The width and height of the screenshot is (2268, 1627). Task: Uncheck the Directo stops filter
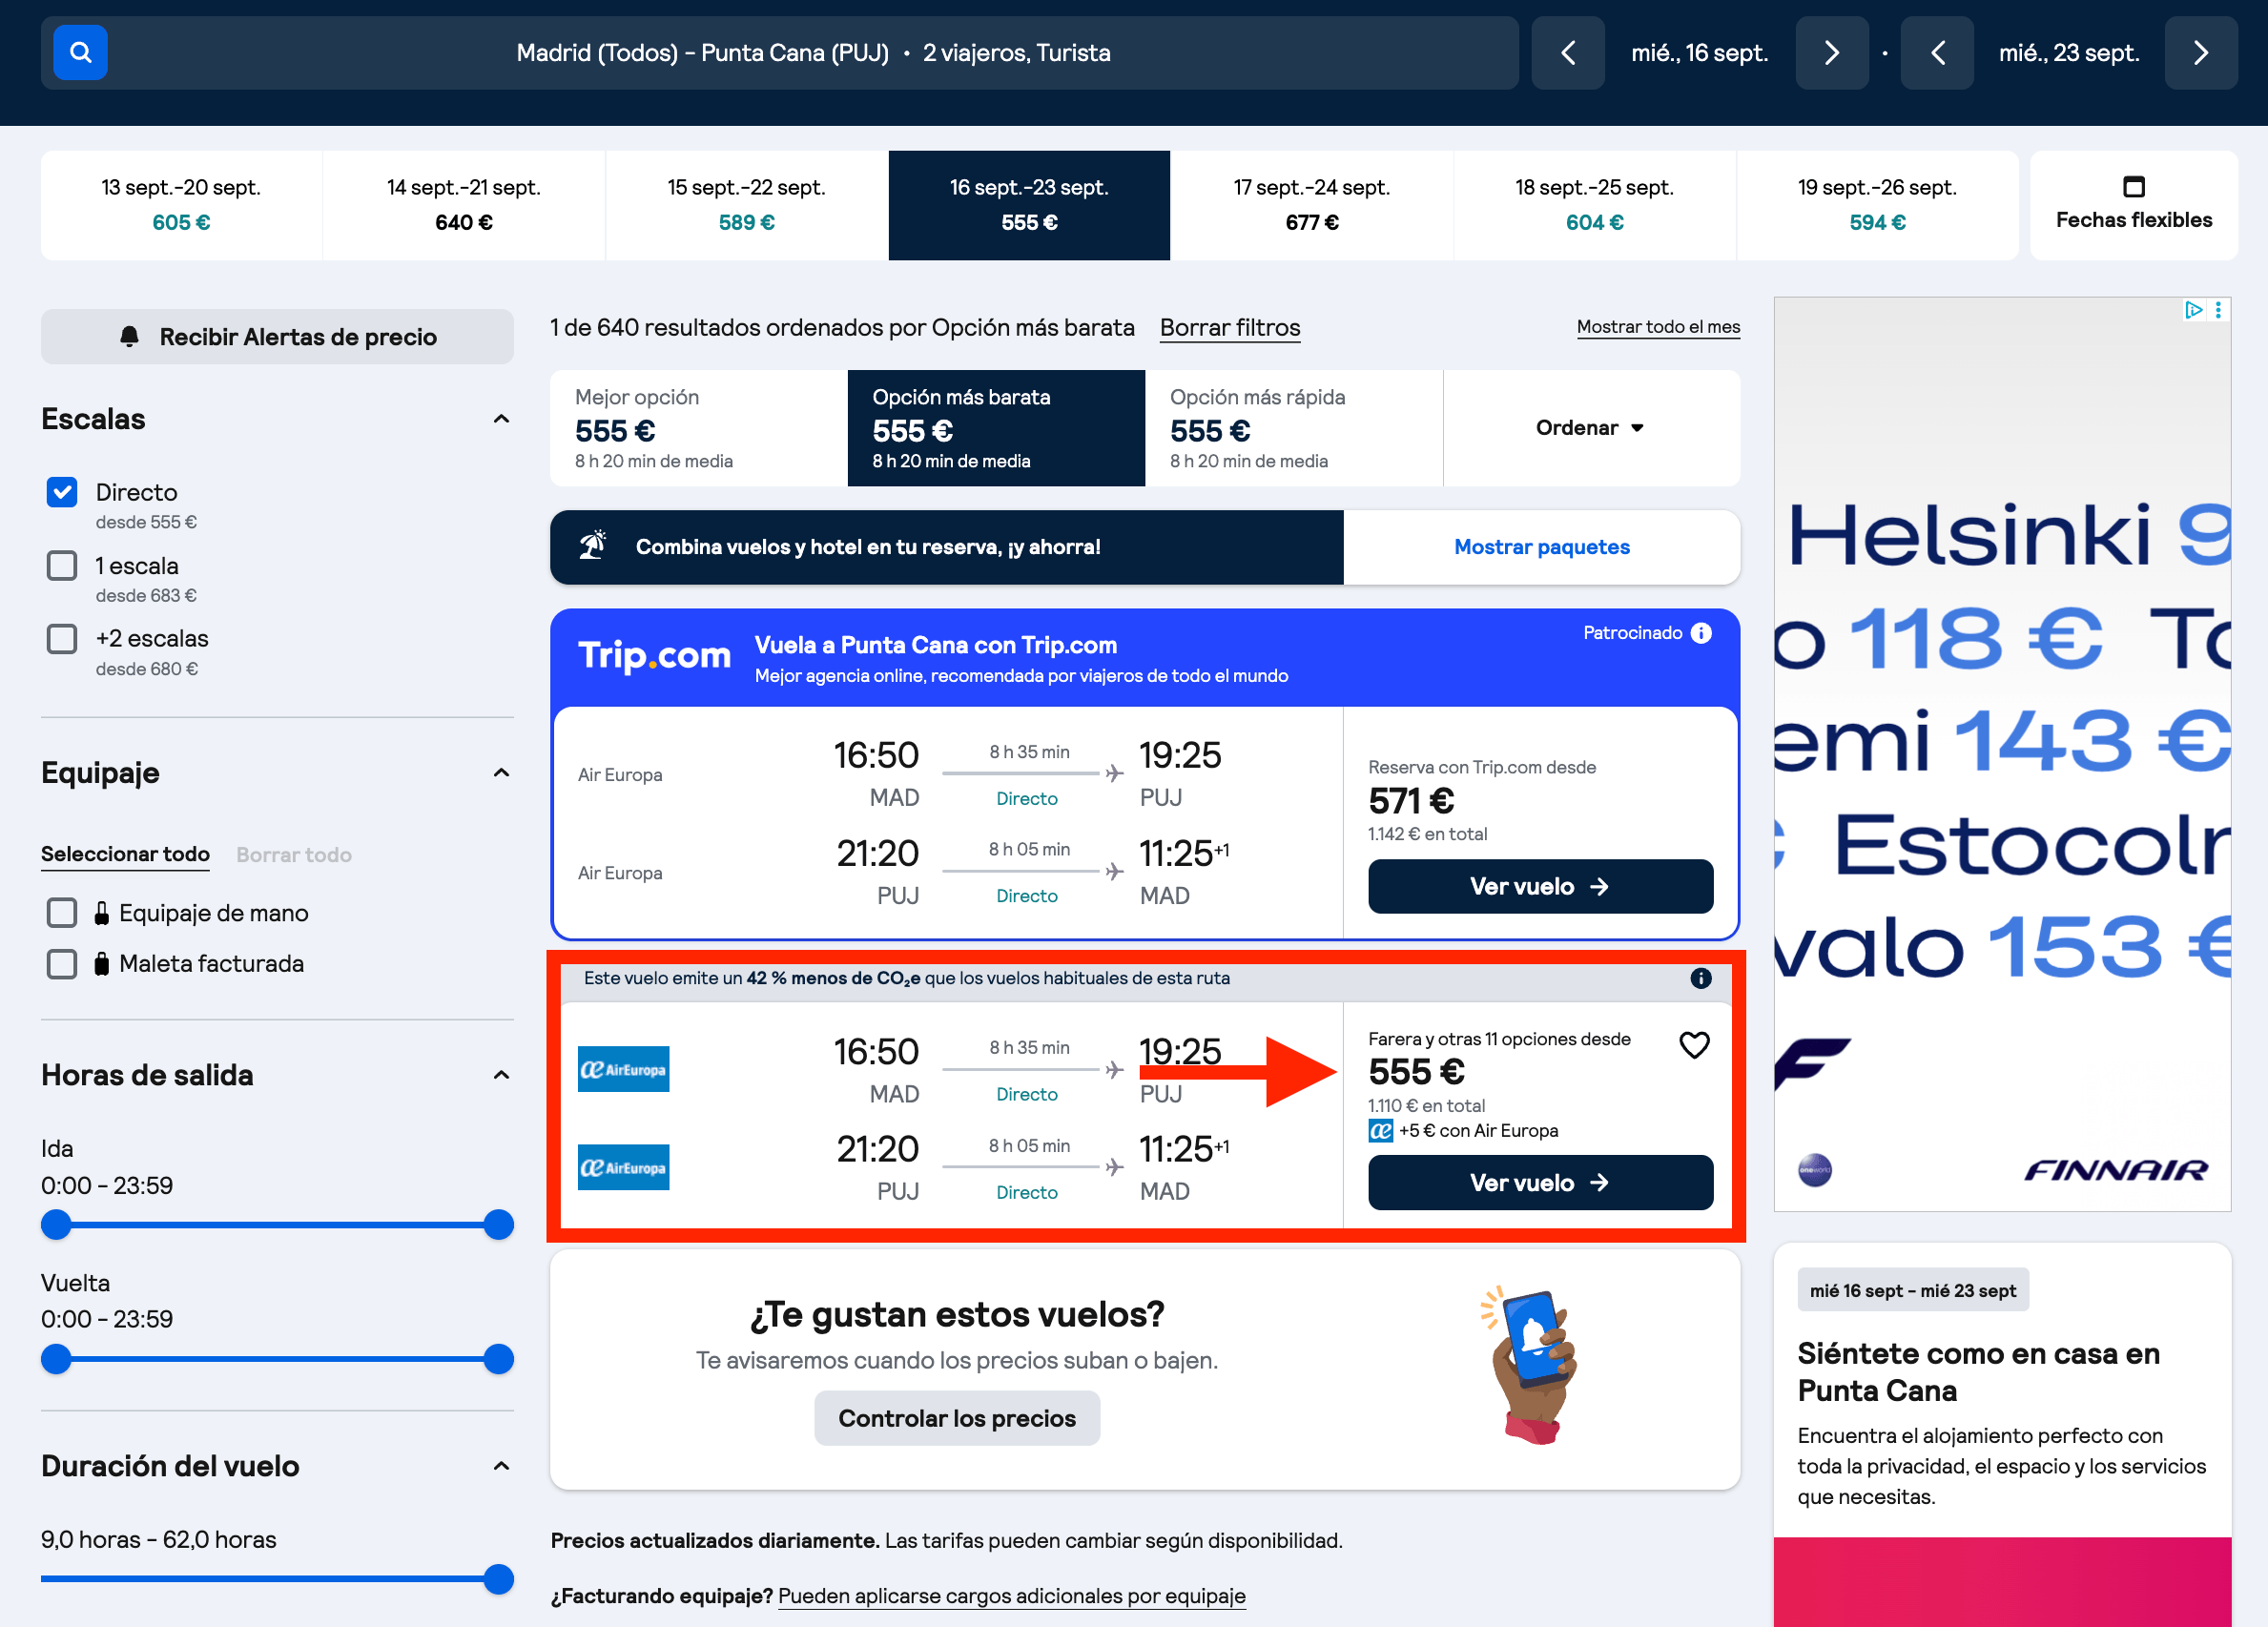[62, 492]
